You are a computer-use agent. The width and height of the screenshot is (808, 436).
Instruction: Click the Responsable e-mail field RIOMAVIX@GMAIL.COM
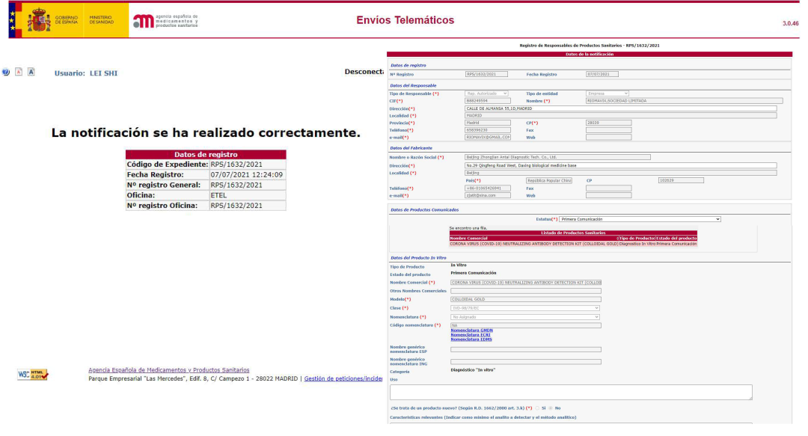coord(488,138)
